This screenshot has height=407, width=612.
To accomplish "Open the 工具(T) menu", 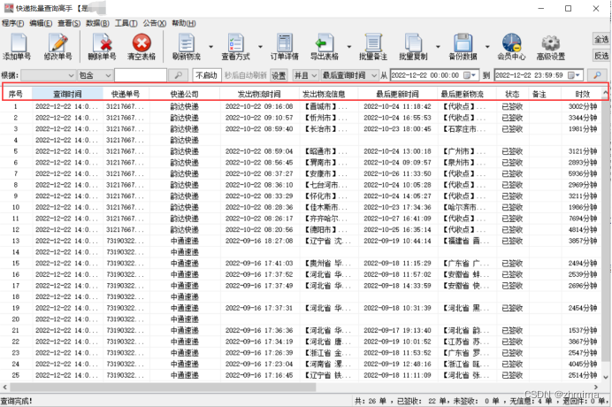I will click(126, 23).
